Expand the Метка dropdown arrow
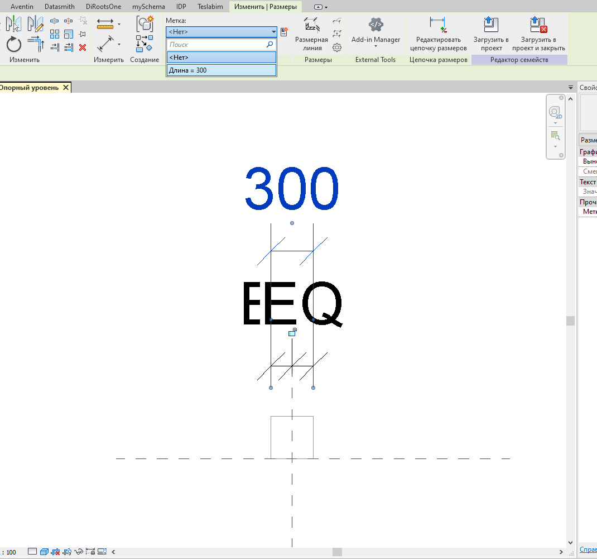The width and height of the screenshot is (597, 559). pos(273,32)
